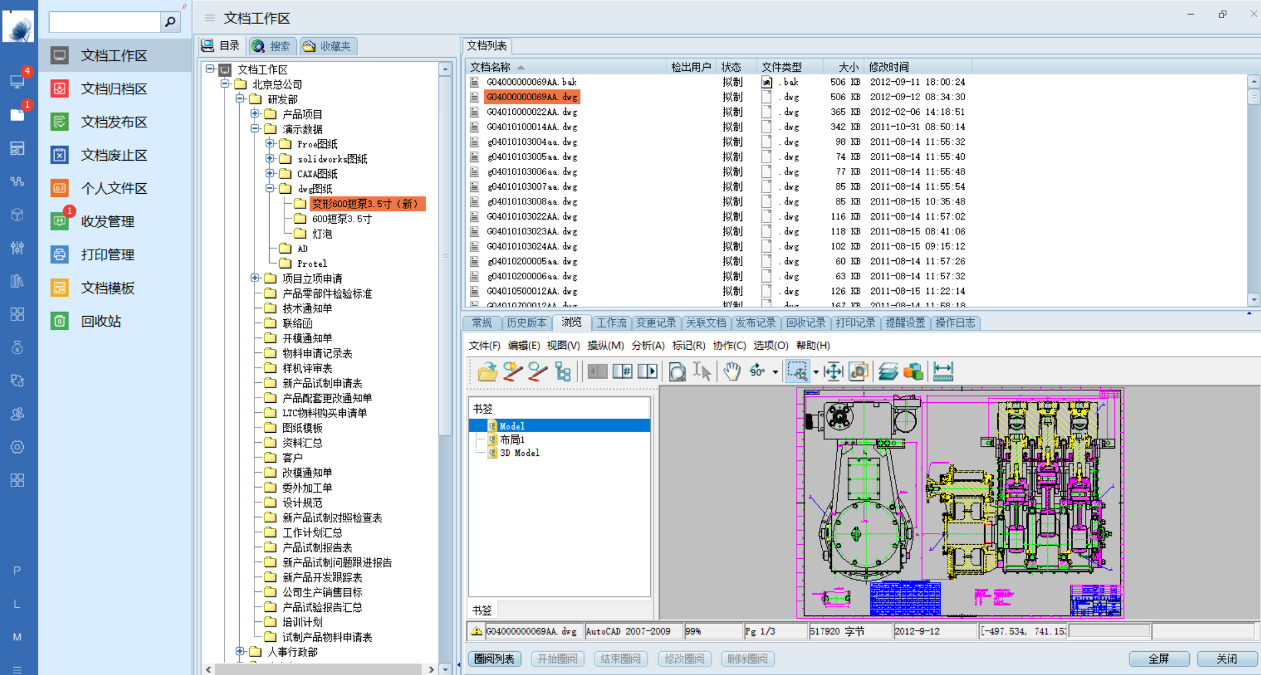Activate the zoom window magnifier tool
Viewport: 1261px width, 675px height.
point(797,371)
